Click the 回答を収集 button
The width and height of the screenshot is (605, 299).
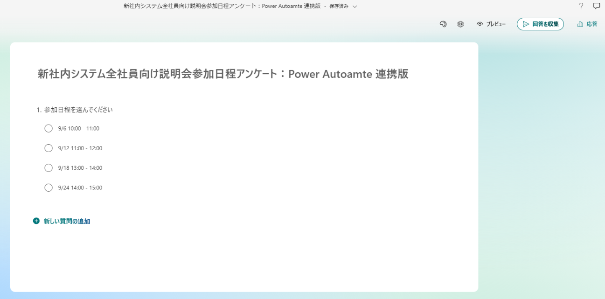(540, 24)
